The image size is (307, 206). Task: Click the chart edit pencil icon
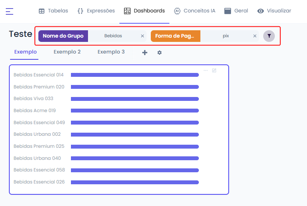click(214, 70)
